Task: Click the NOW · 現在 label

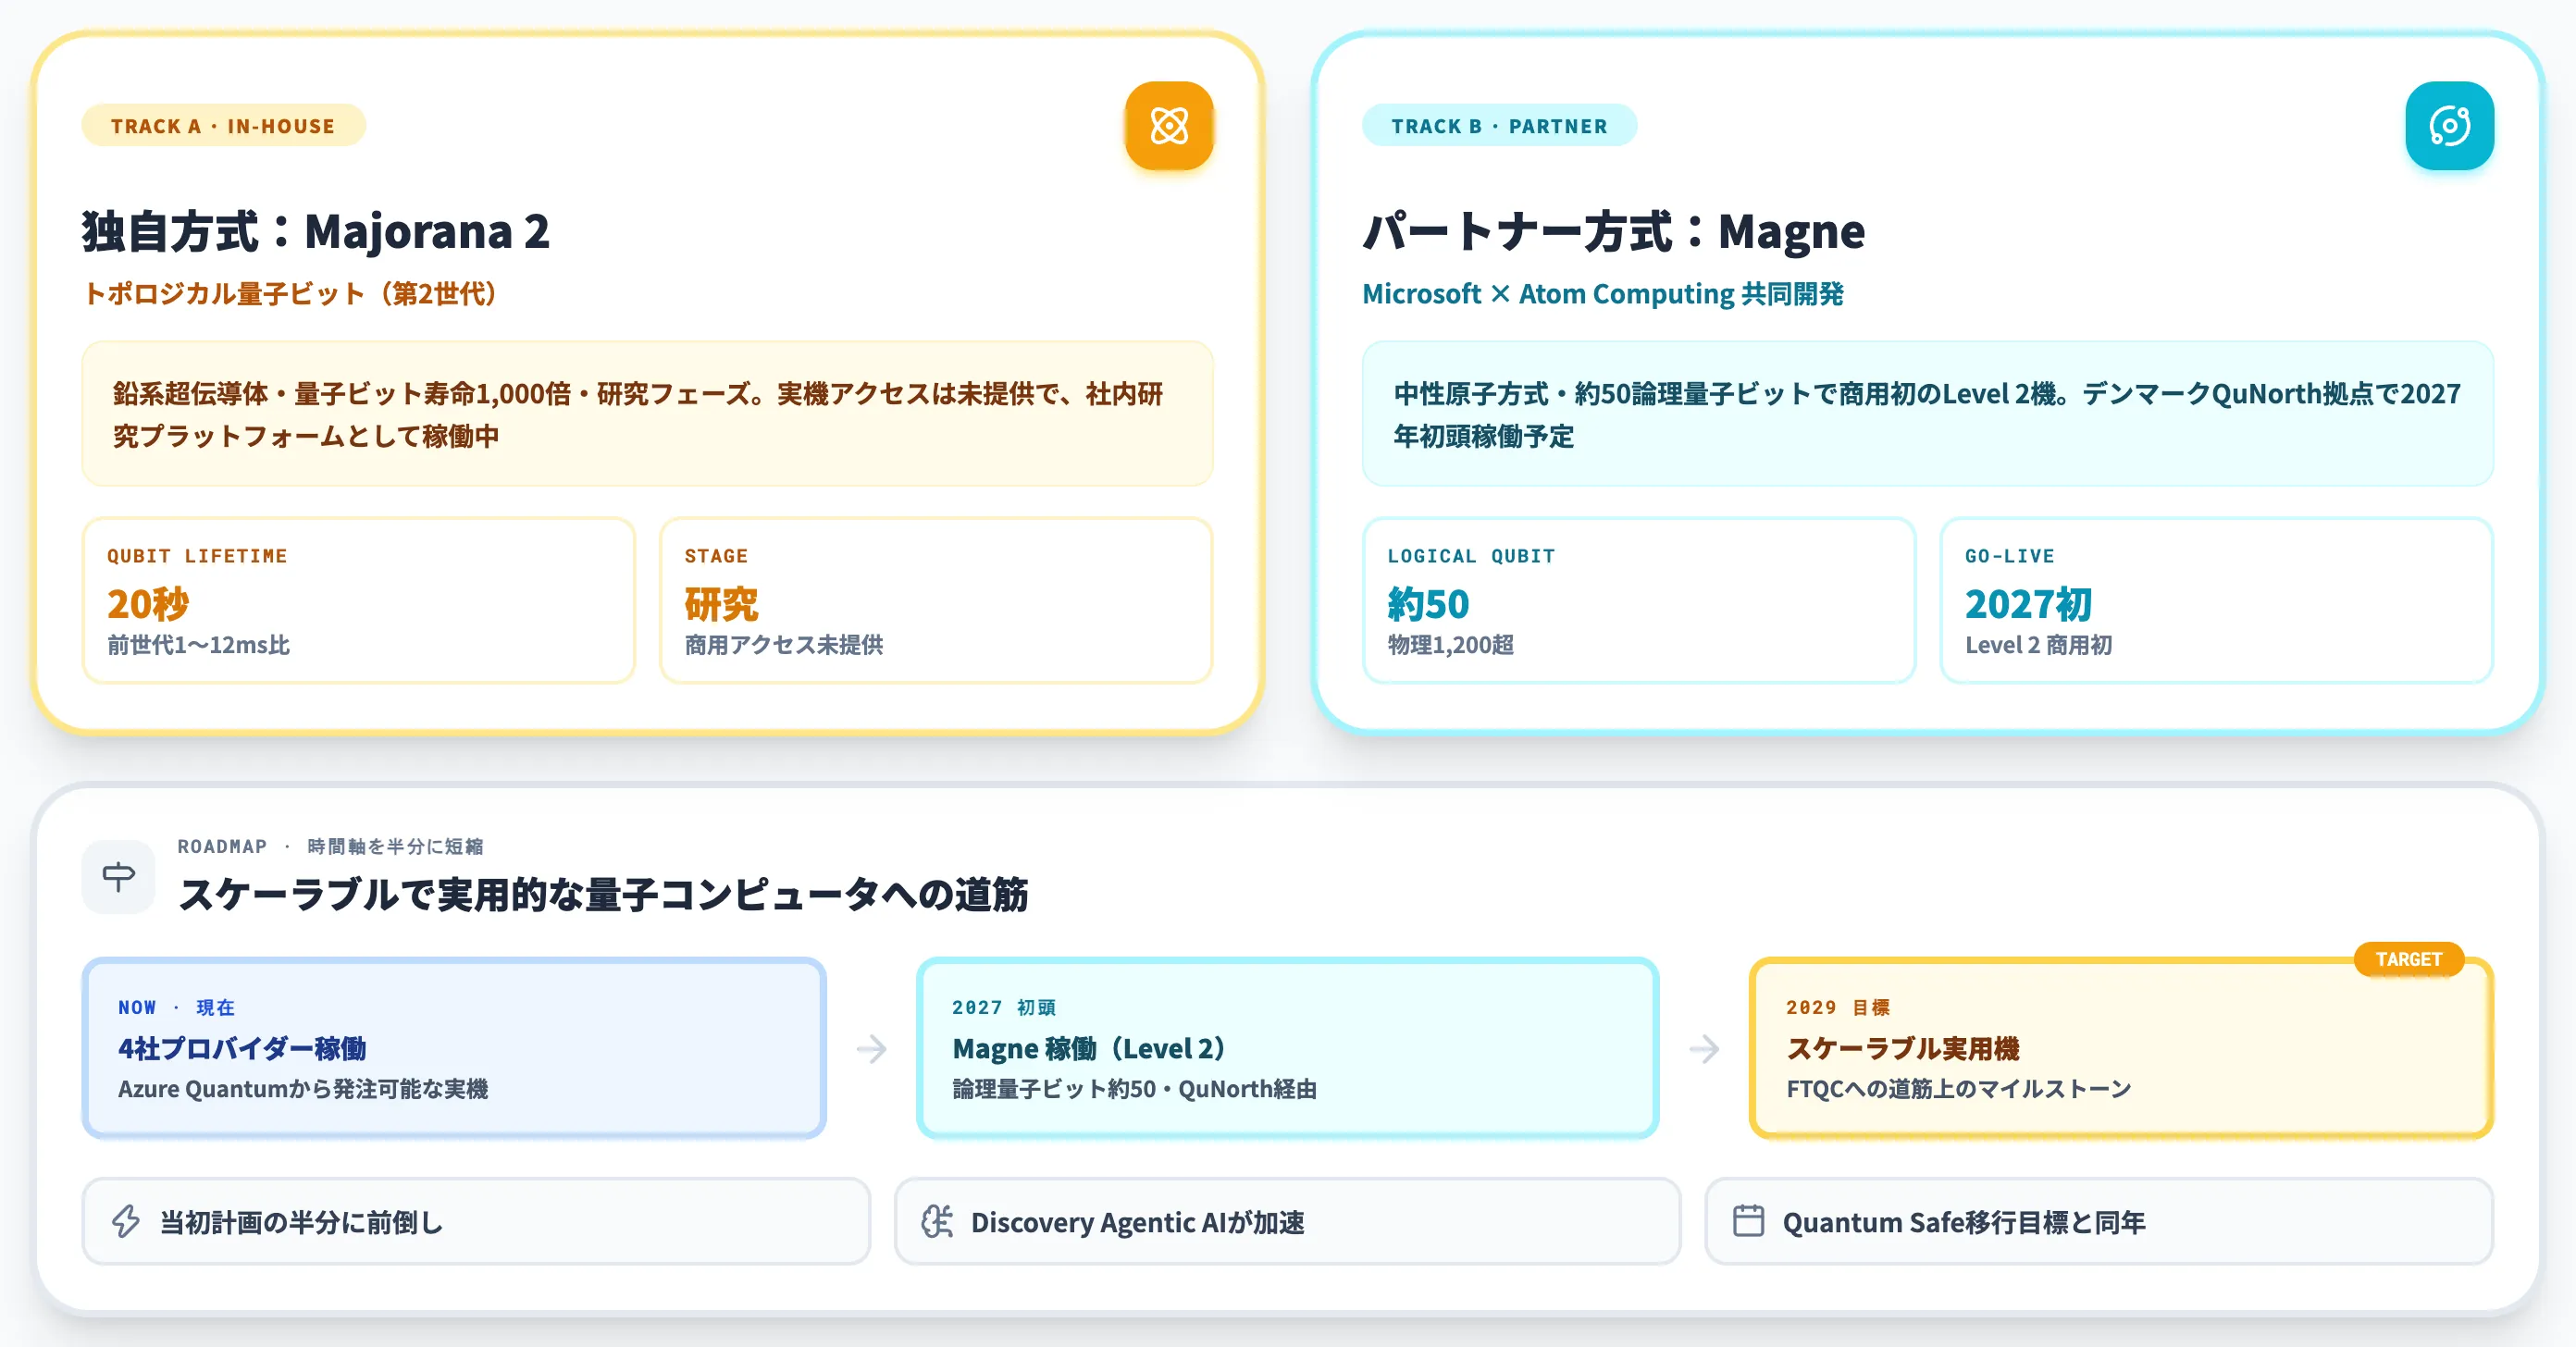Action: click(176, 1007)
